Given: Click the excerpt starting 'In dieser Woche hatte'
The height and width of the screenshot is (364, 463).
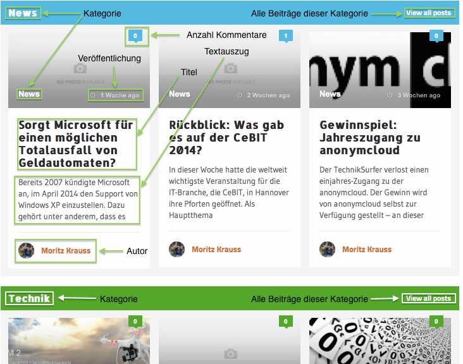Looking at the screenshot, I should (229, 193).
